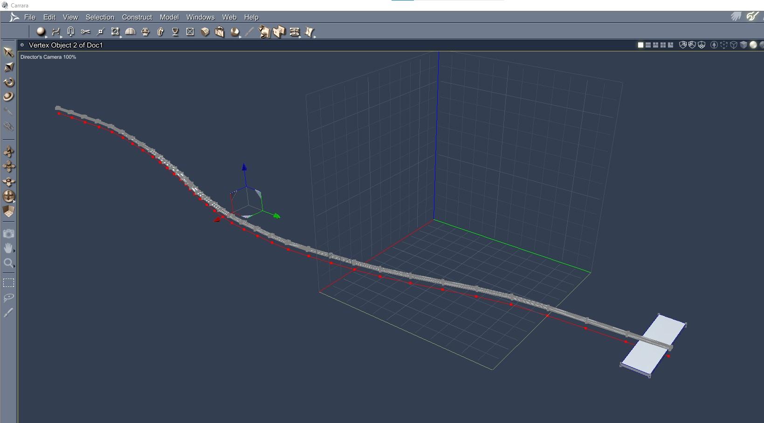Screen dimensions: 764x423
Task: Select the box extrusion tool icon
Action: point(205,31)
